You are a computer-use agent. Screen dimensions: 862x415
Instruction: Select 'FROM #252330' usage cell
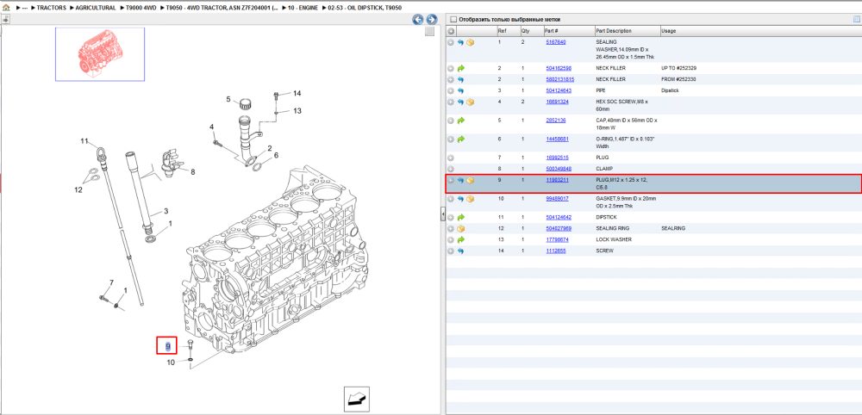tap(679, 79)
